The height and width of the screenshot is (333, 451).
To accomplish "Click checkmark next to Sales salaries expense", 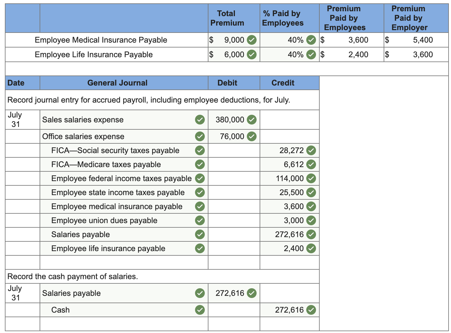I will pyautogui.click(x=200, y=120).
